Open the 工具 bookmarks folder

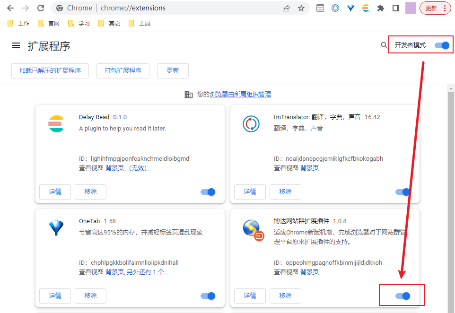pyautogui.click(x=139, y=24)
